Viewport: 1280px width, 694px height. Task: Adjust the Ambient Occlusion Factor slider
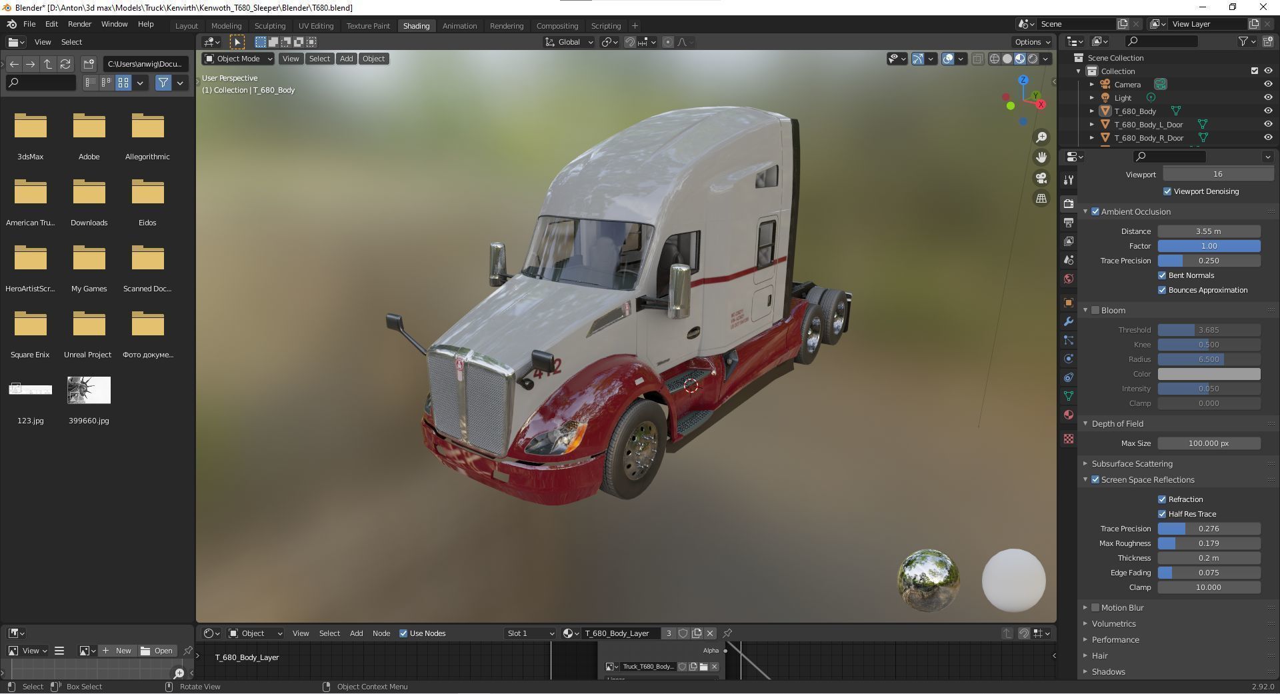pyautogui.click(x=1209, y=246)
